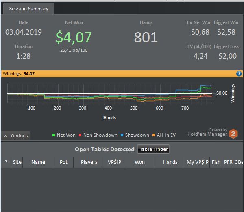Click the blue help question mark icon
244x212 pixels.
(x=239, y=74)
